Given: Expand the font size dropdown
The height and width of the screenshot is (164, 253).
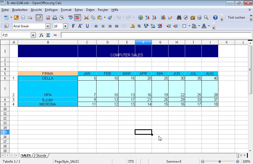Looking at the screenshot, I should 65,26.
